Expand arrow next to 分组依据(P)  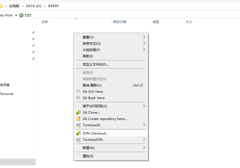coord(144,50)
